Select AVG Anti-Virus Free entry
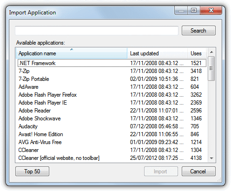The image size is (231, 191). [x=112, y=142]
